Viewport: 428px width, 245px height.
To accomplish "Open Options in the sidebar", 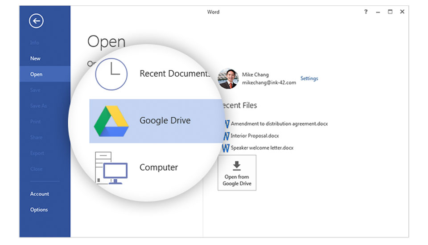I will [39, 210].
